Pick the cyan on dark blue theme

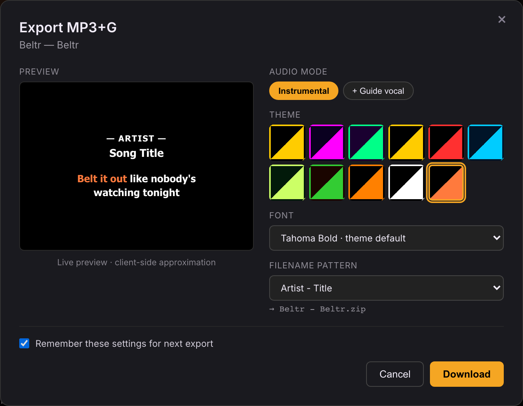pyautogui.click(x=486, y=142)
